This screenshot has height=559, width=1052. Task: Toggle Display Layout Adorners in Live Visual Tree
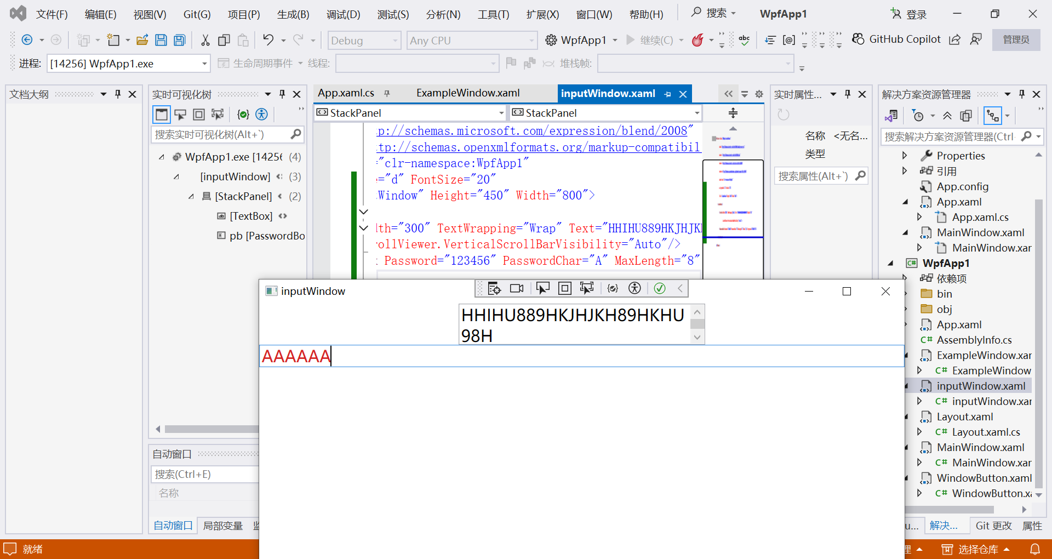click(x=199, y=114)
